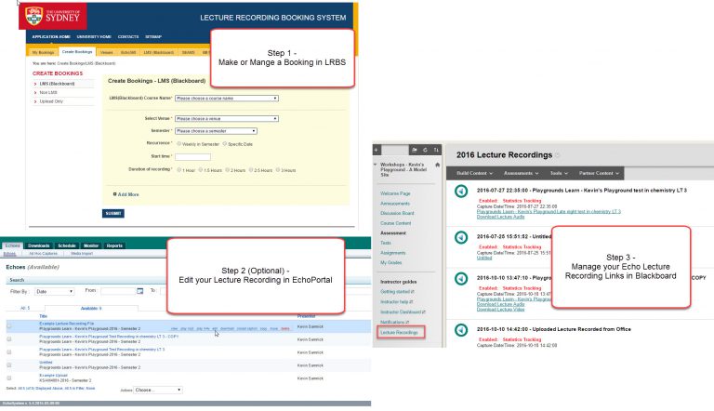Switch to the My Bookings tab
The image size is (714, 411).
coord(43,52)
